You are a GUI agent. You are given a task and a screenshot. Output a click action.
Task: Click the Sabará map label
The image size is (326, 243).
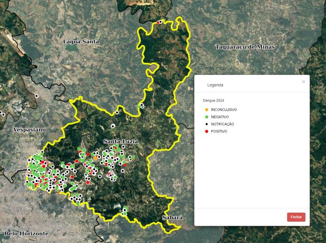pyautogui.click(x=172, y=217)
